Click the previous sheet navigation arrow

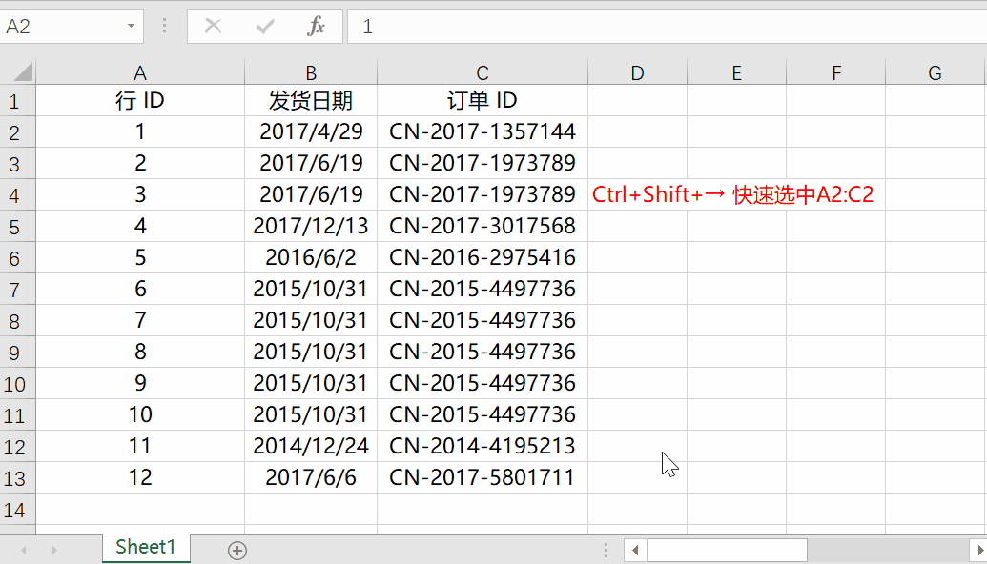pos(24,550)
